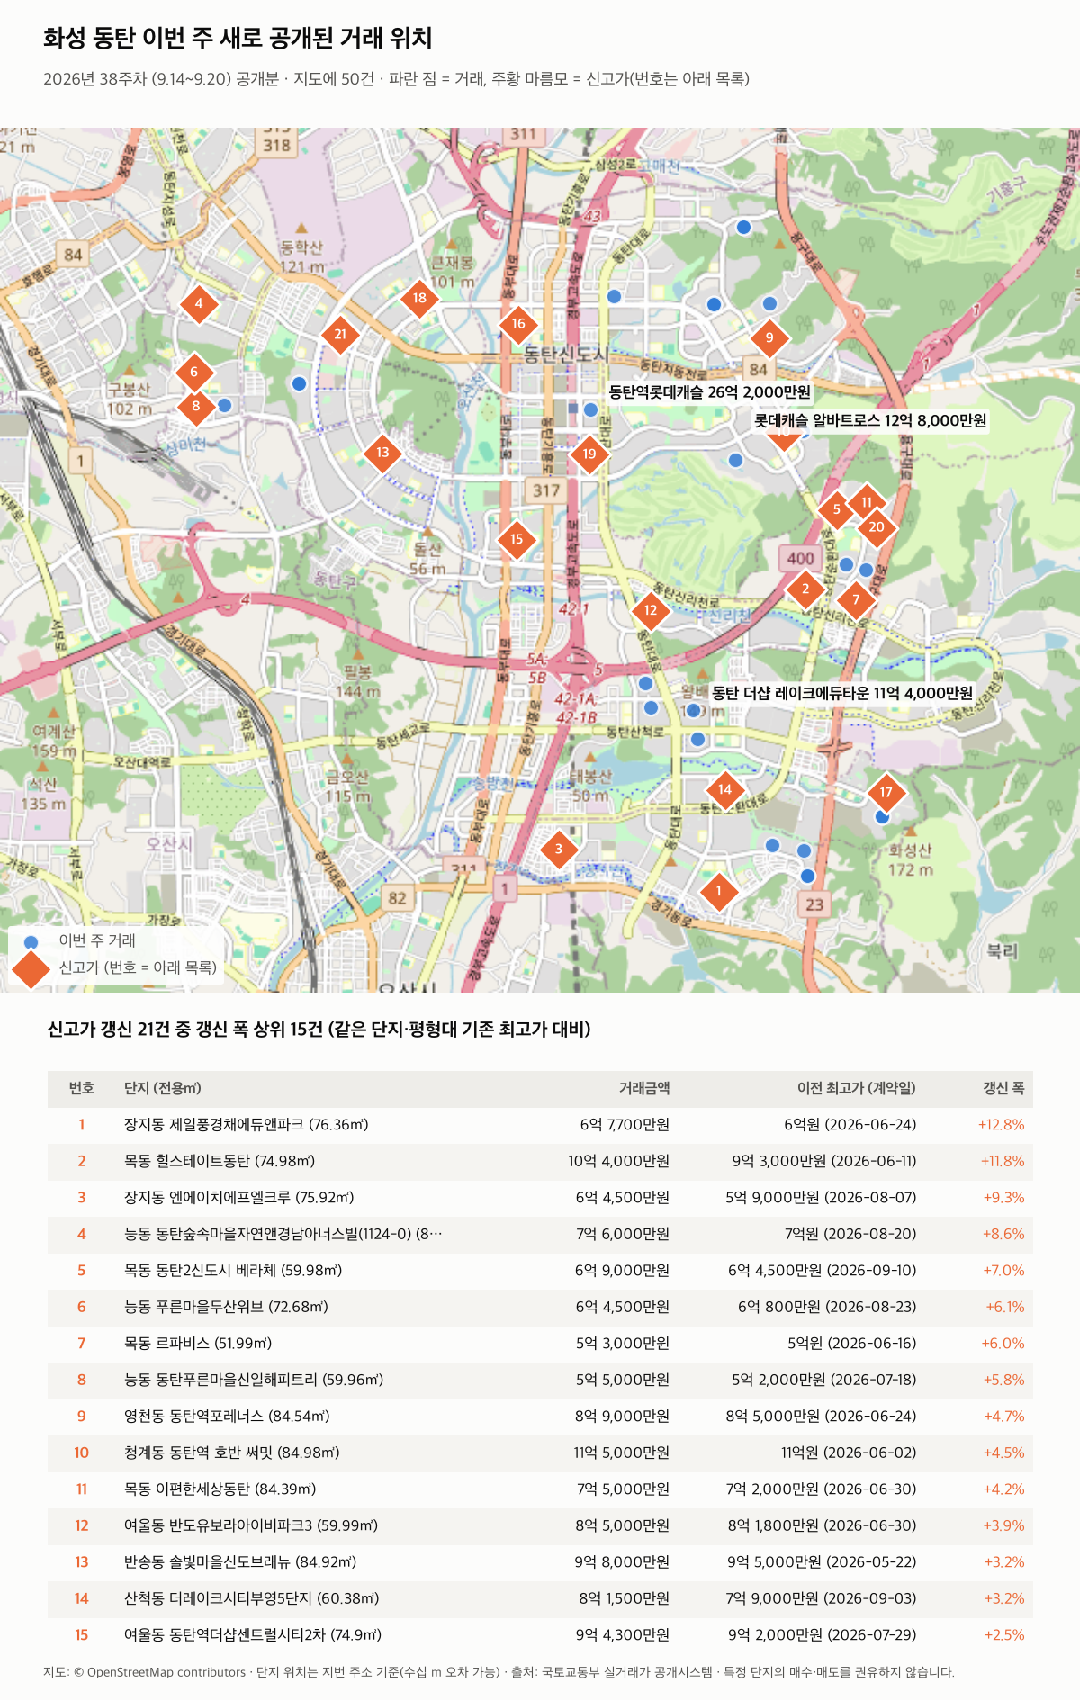Select row 영천동 동탄역포레너스 (84.54㎡)
Image resolution: width=1080 pixels, height=1700 pixels.
540,1417
